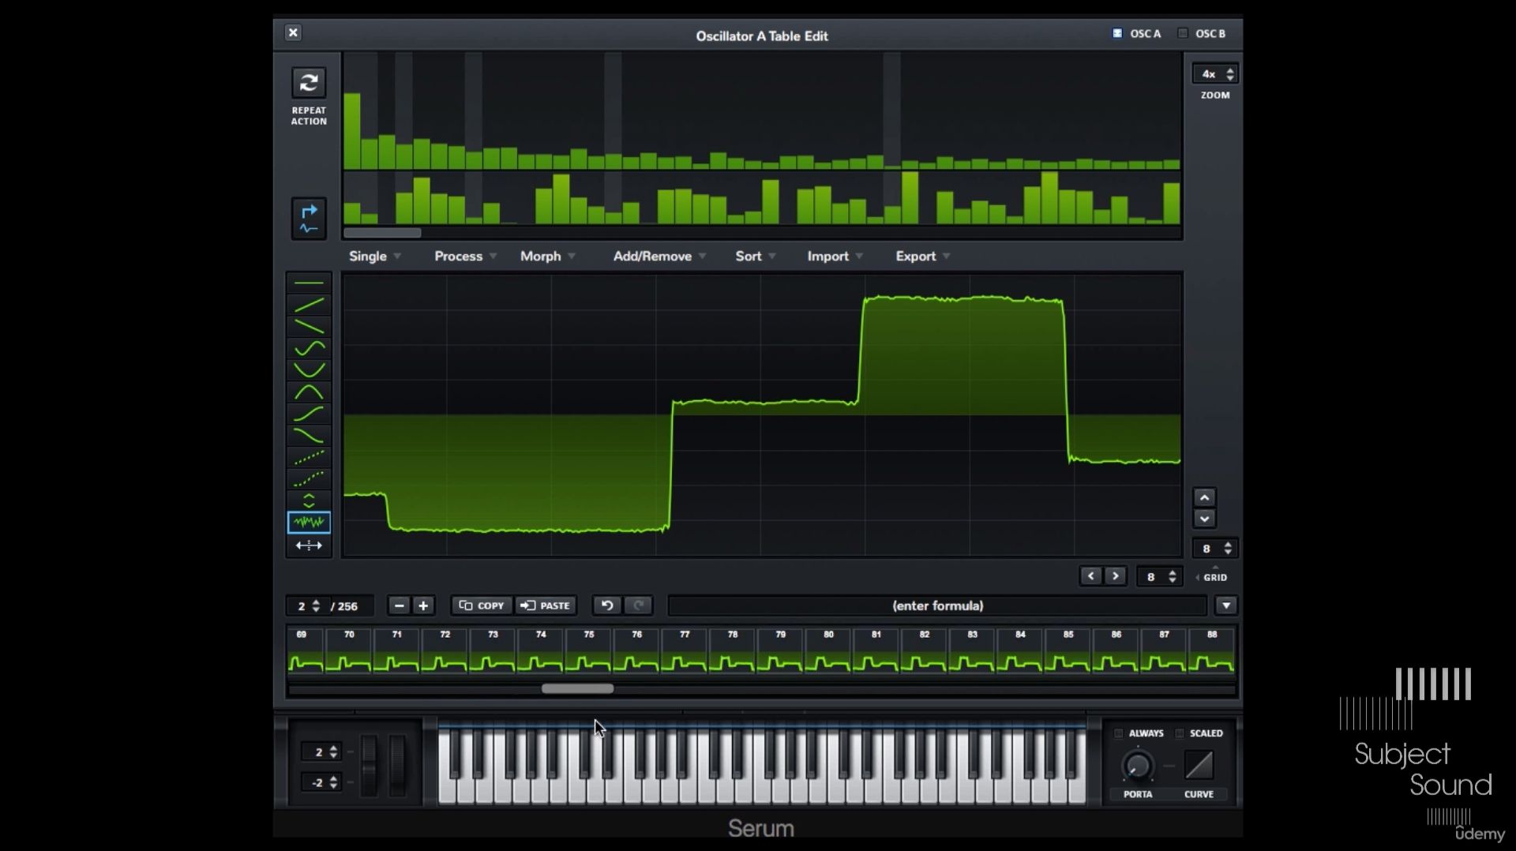Select the highlighted noise waveform draw tool
1516x851 pixels.
(x=309, y=522)
